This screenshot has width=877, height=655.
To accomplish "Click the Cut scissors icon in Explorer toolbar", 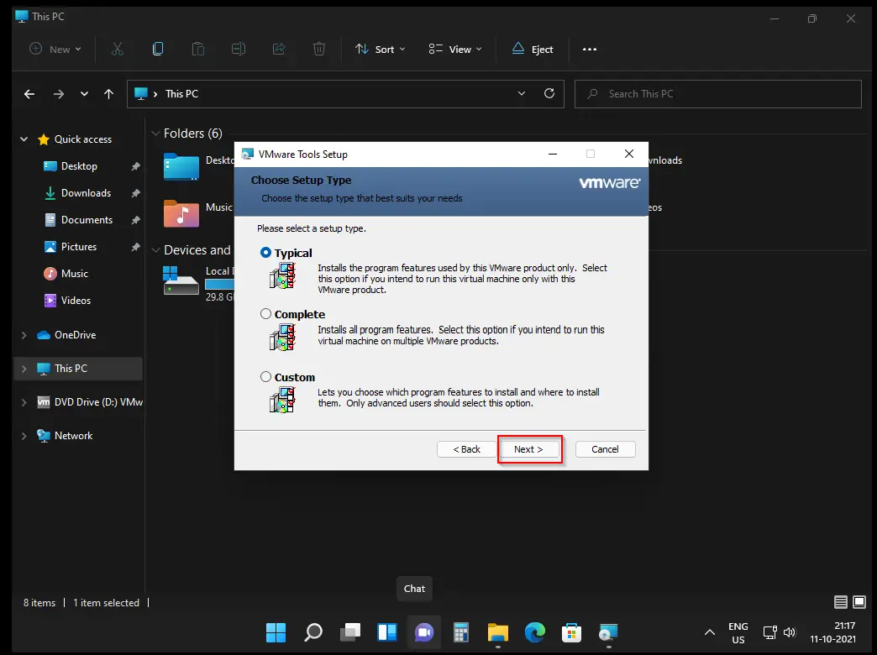I will click(x=118, y=50).
